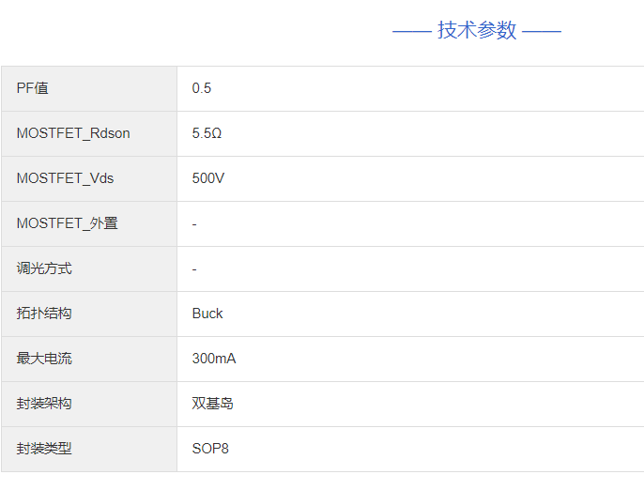Viewport: 644px width, 490px height.
Task: Click the dash value beside MOSTFET_外置
Action: click(x=194, y=223)
